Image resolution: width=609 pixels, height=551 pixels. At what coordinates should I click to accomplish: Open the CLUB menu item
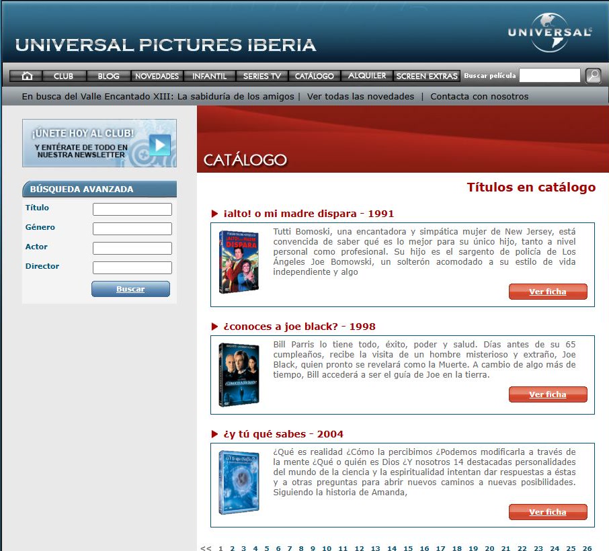64,76
